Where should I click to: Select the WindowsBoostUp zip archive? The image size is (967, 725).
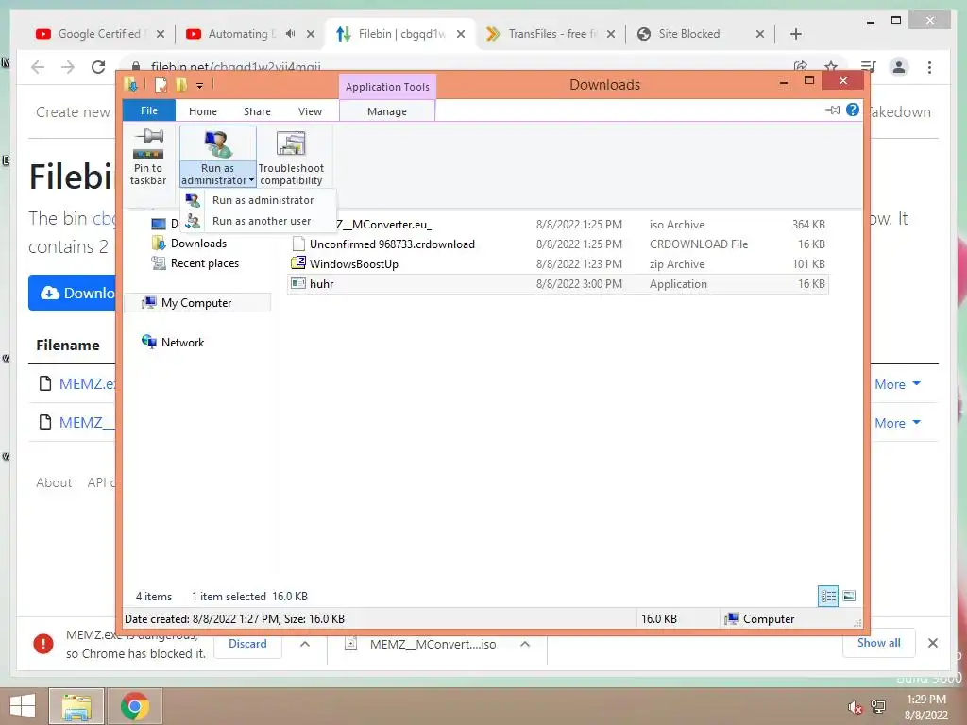point(557,264)
